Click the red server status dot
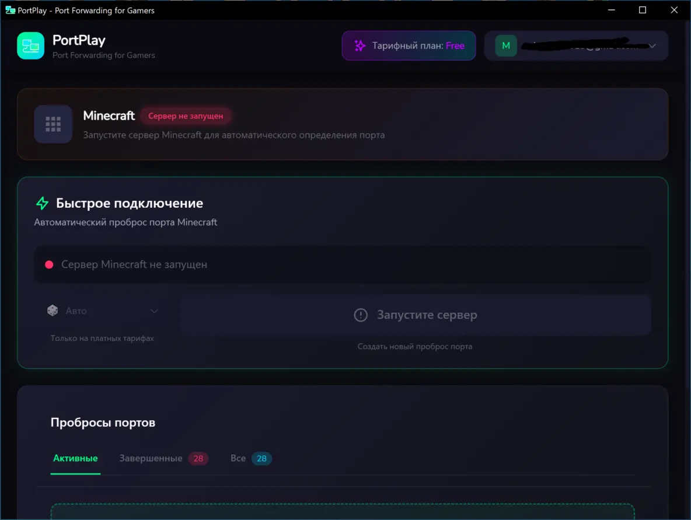The height and width of the screenshot is (520, 691). [x=50, y=264]
